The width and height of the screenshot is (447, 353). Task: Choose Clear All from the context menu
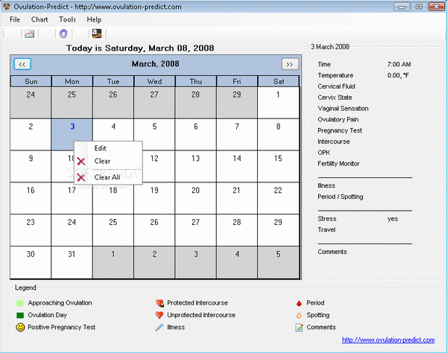[x=108, y=177]
